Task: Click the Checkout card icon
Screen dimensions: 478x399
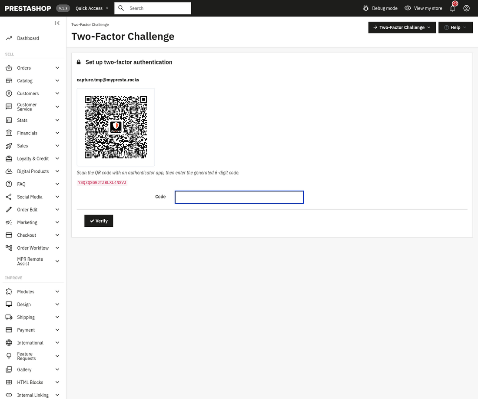Action: pyautogui.click(x=9, y=235)
